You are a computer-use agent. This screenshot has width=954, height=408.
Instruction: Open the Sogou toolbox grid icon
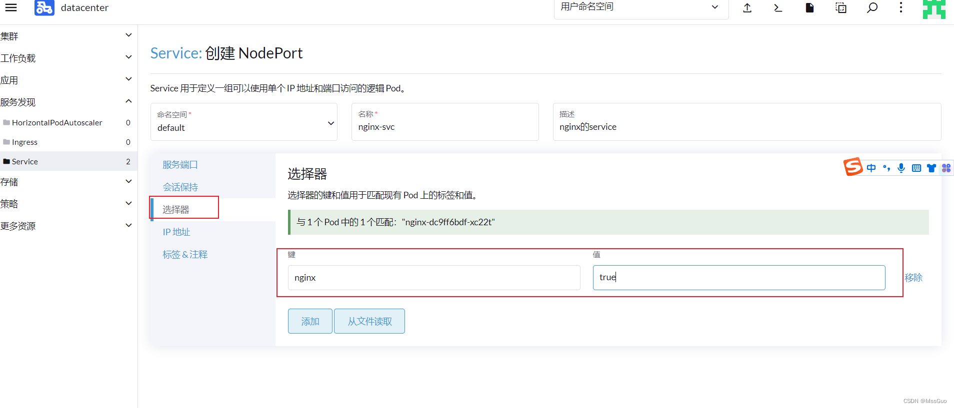pos(946,168)
